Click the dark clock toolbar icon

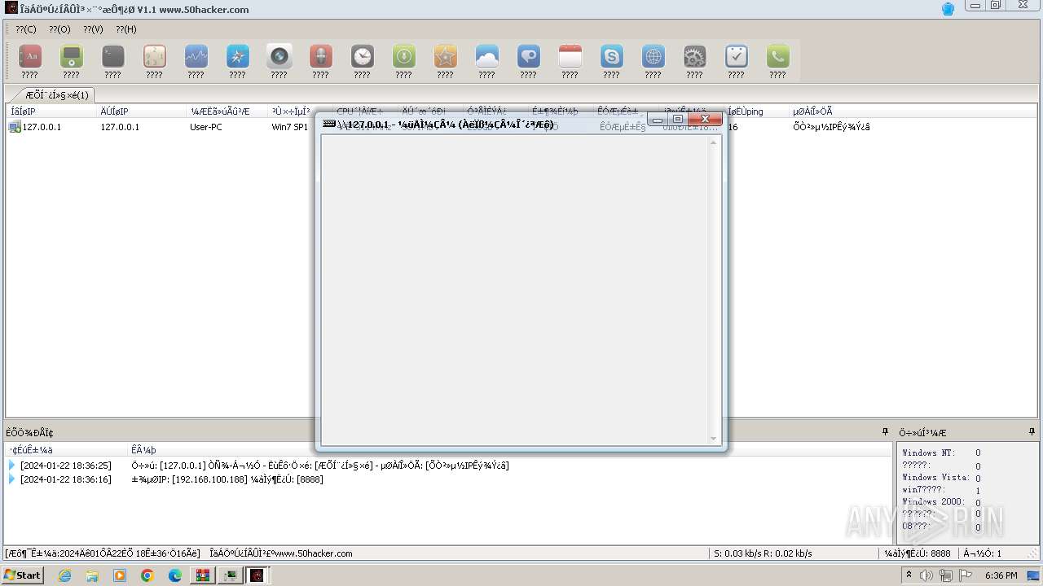[x=363, y=56]
